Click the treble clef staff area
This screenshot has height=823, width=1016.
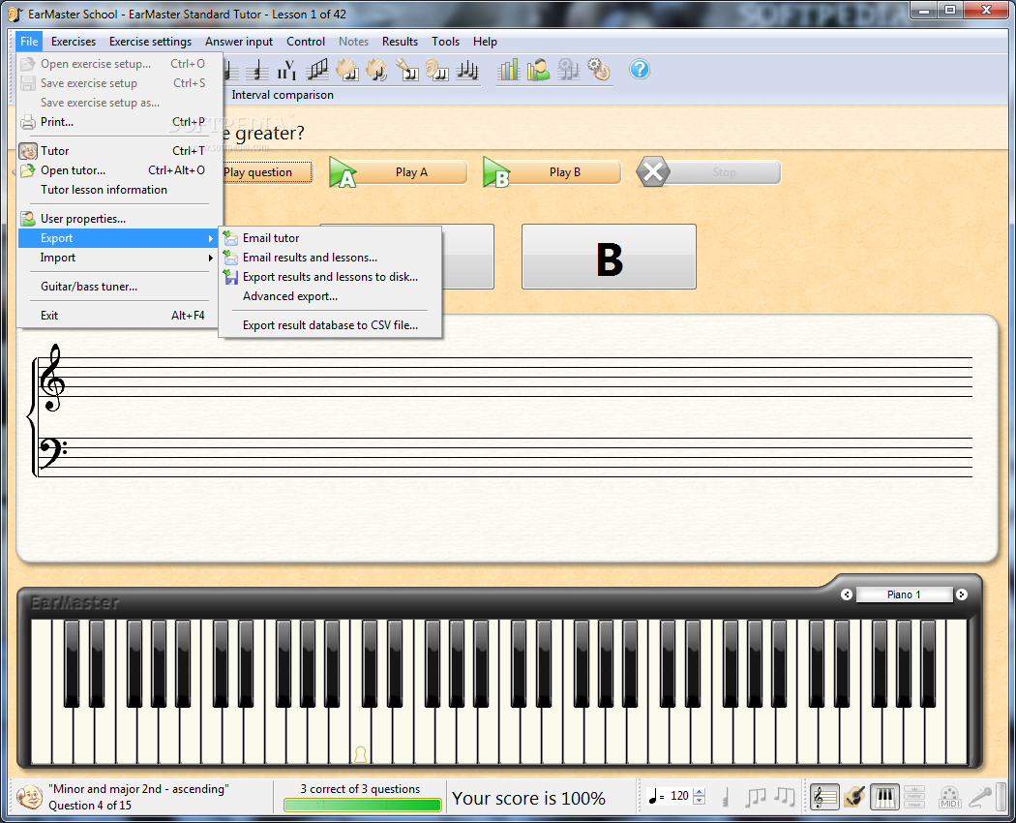click(505, 378)
